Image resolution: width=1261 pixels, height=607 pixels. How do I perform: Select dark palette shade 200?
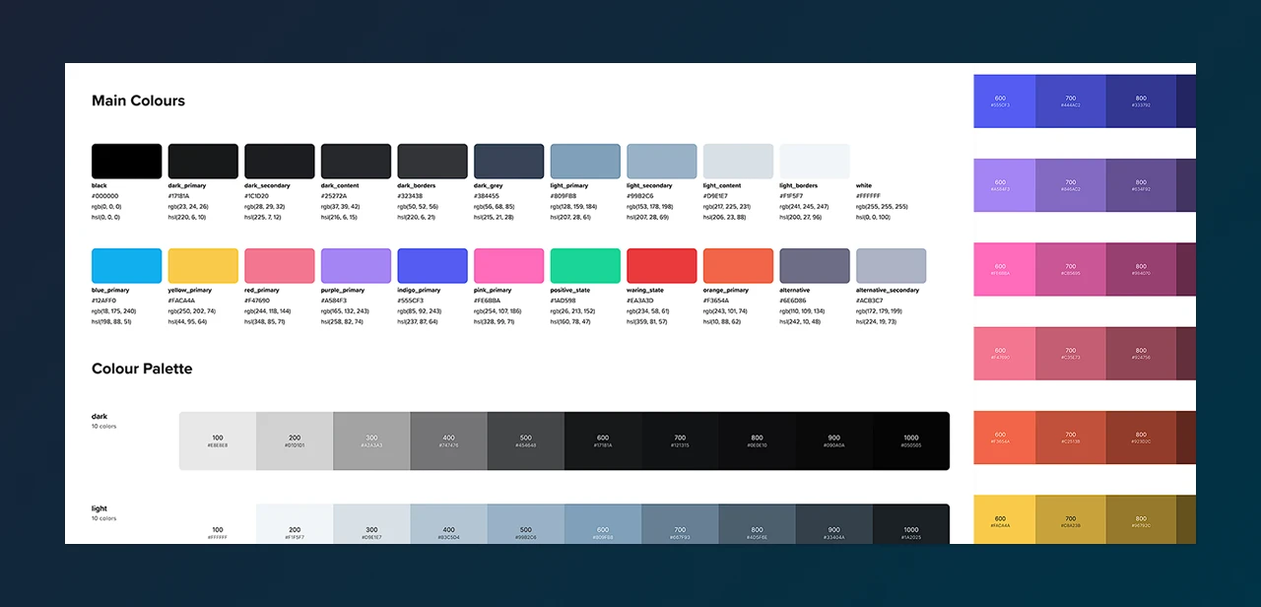[x=295, y=440]
